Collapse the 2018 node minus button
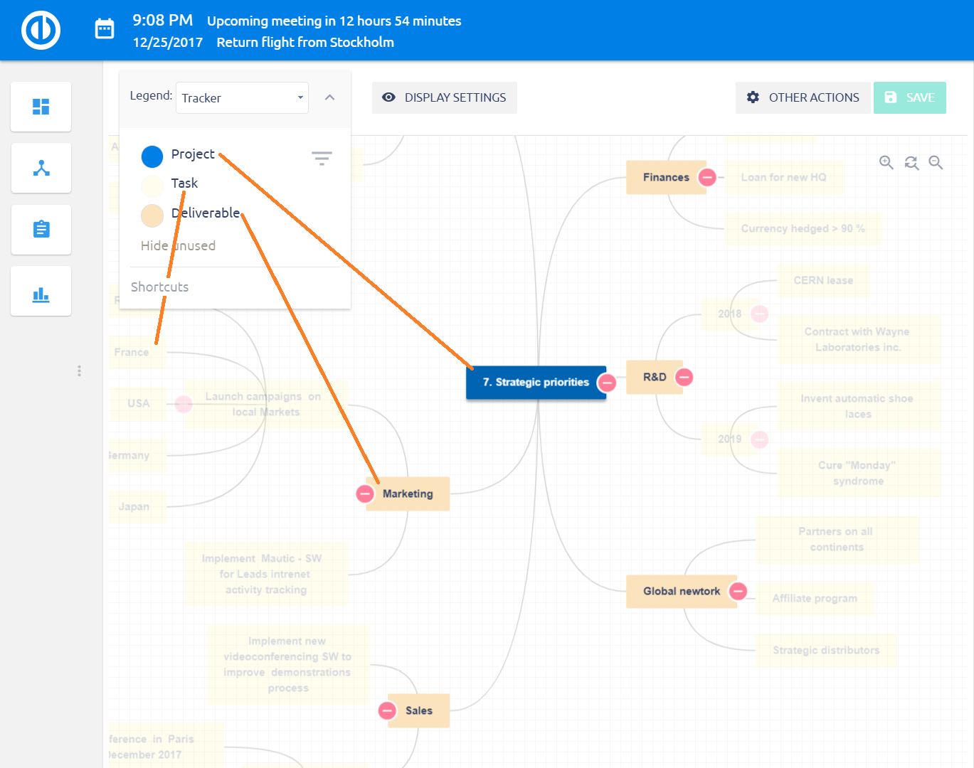The width and height of the screenshot is (974, 768). coord(760,314)
